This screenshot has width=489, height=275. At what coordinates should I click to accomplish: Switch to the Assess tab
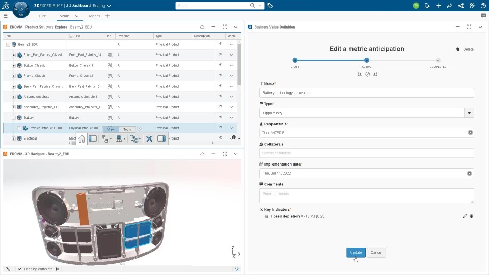coord(94,16)
